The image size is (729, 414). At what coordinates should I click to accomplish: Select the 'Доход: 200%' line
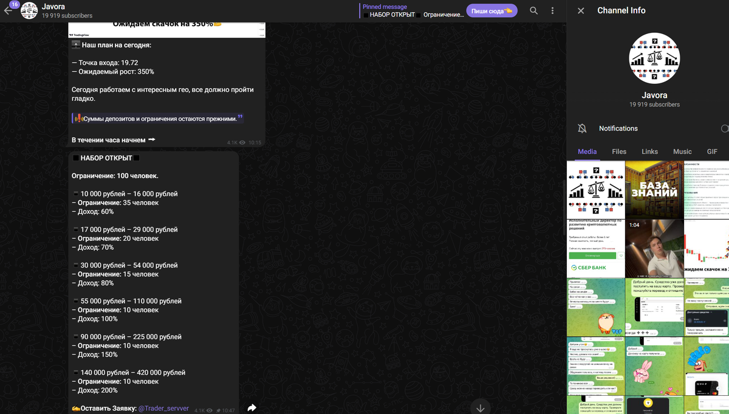click(95, 390)
